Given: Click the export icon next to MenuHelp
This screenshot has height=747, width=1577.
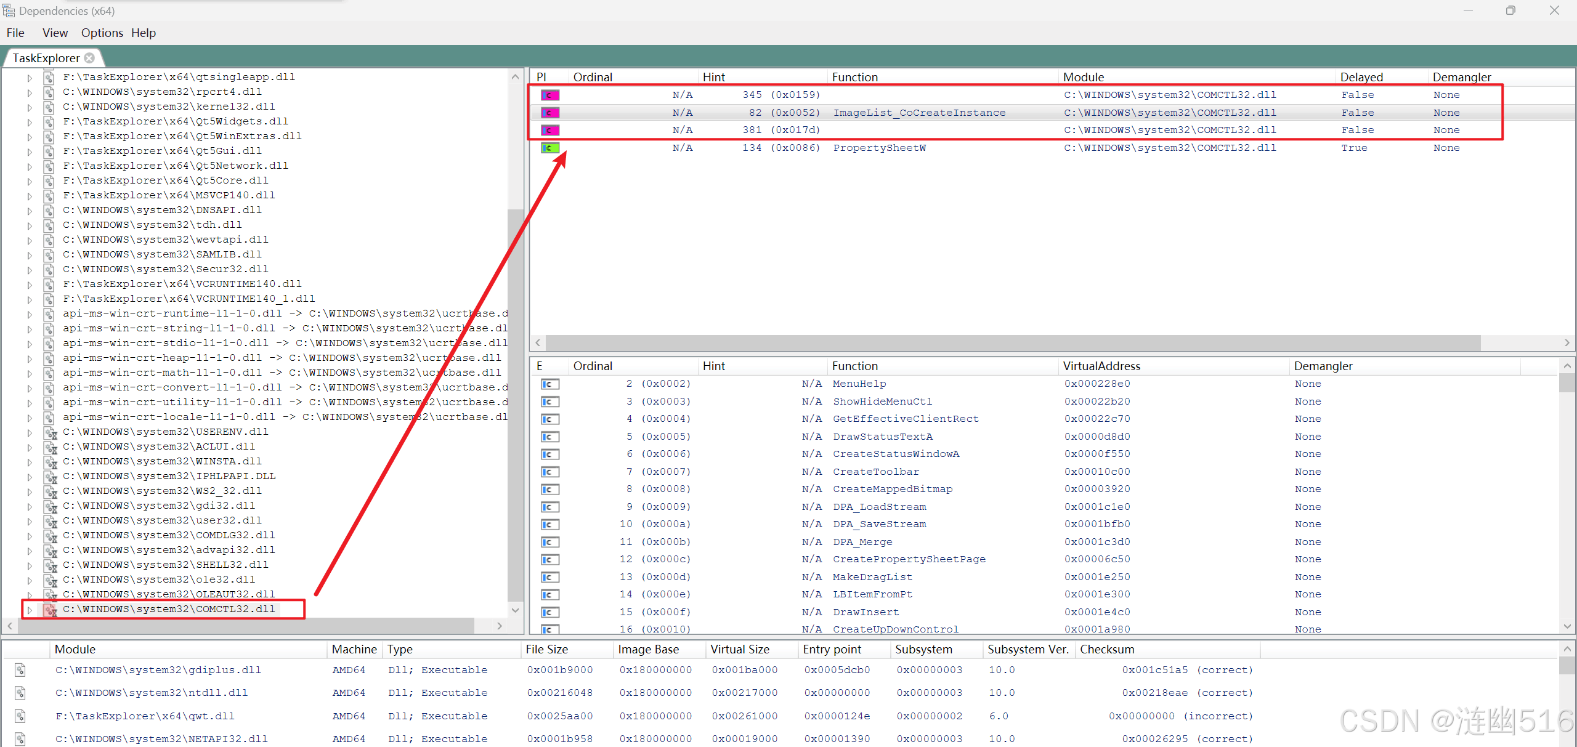Looking at the screenshot, I should [549, 384].
